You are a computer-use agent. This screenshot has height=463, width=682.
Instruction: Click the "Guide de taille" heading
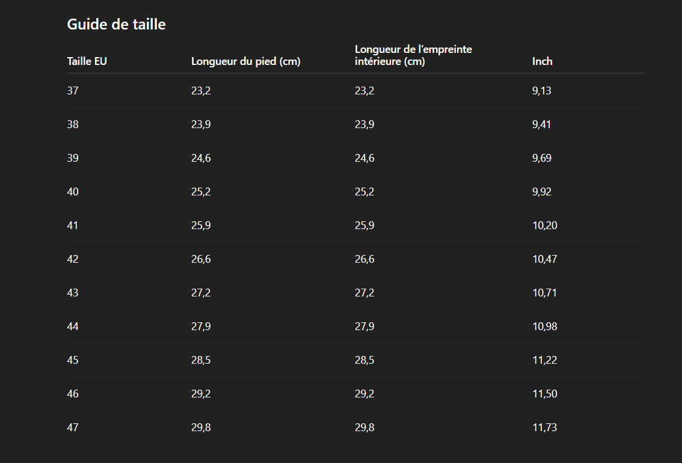coord(116,24)
